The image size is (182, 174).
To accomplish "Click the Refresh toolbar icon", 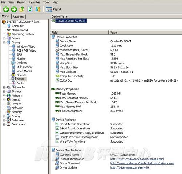I will (x=30, y=9).
